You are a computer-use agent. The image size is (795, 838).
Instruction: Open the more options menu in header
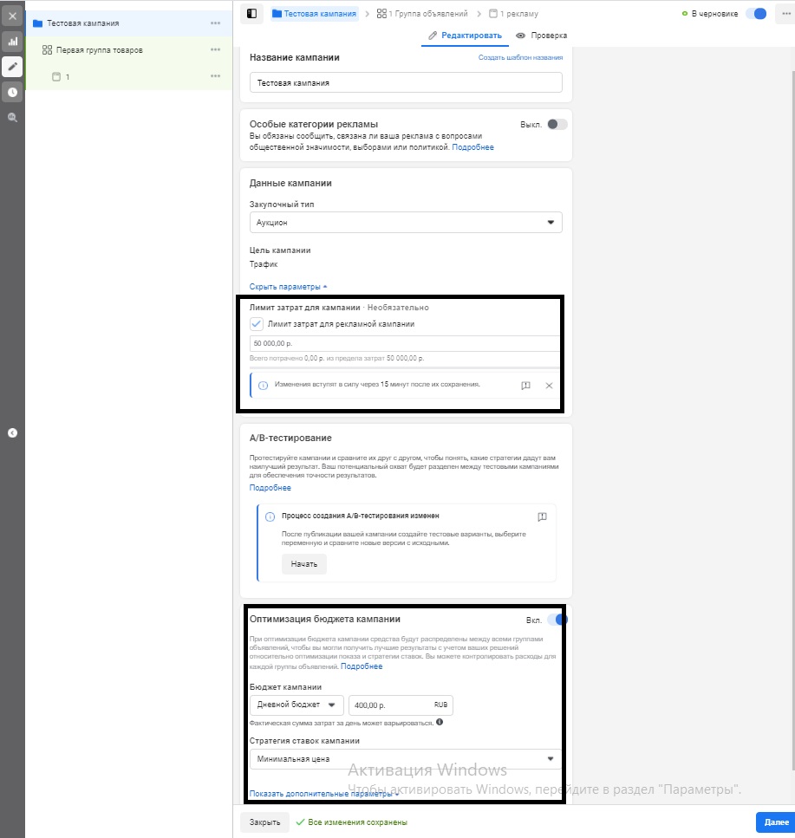pyautogui.click(x=786, y=13)
